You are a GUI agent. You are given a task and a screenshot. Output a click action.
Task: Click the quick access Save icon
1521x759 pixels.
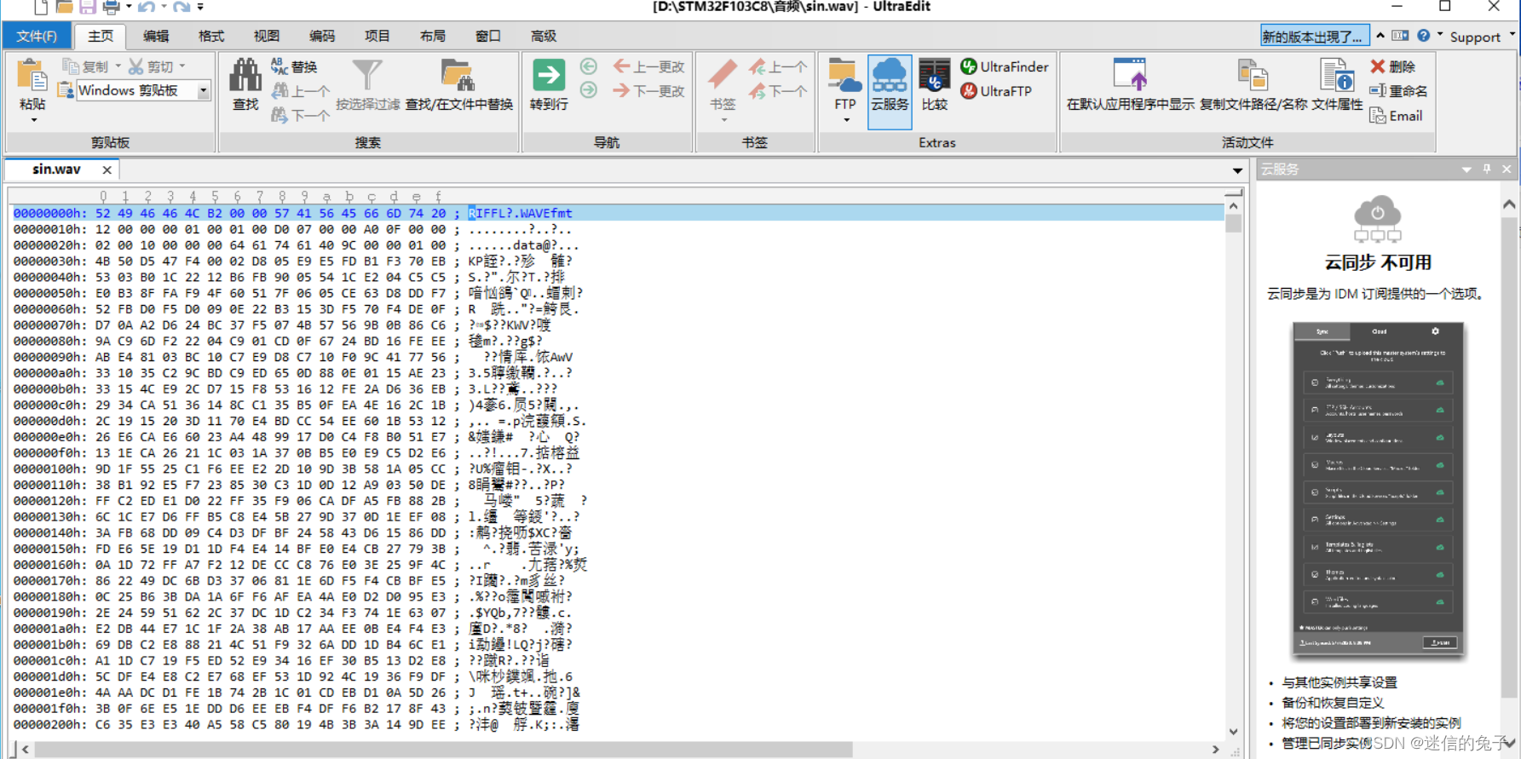point(87,7)
